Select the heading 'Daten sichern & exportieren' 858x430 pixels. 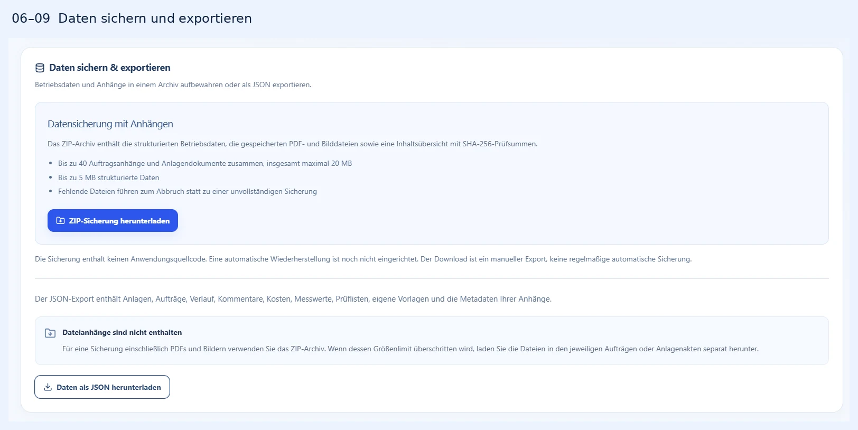[x=110, y=68]
